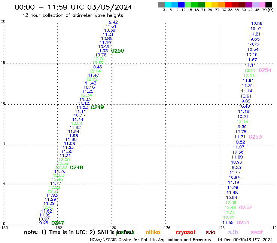Screen dimensions: 277x243
Task: Click the green value 12.72
Action: coord(229,218)
